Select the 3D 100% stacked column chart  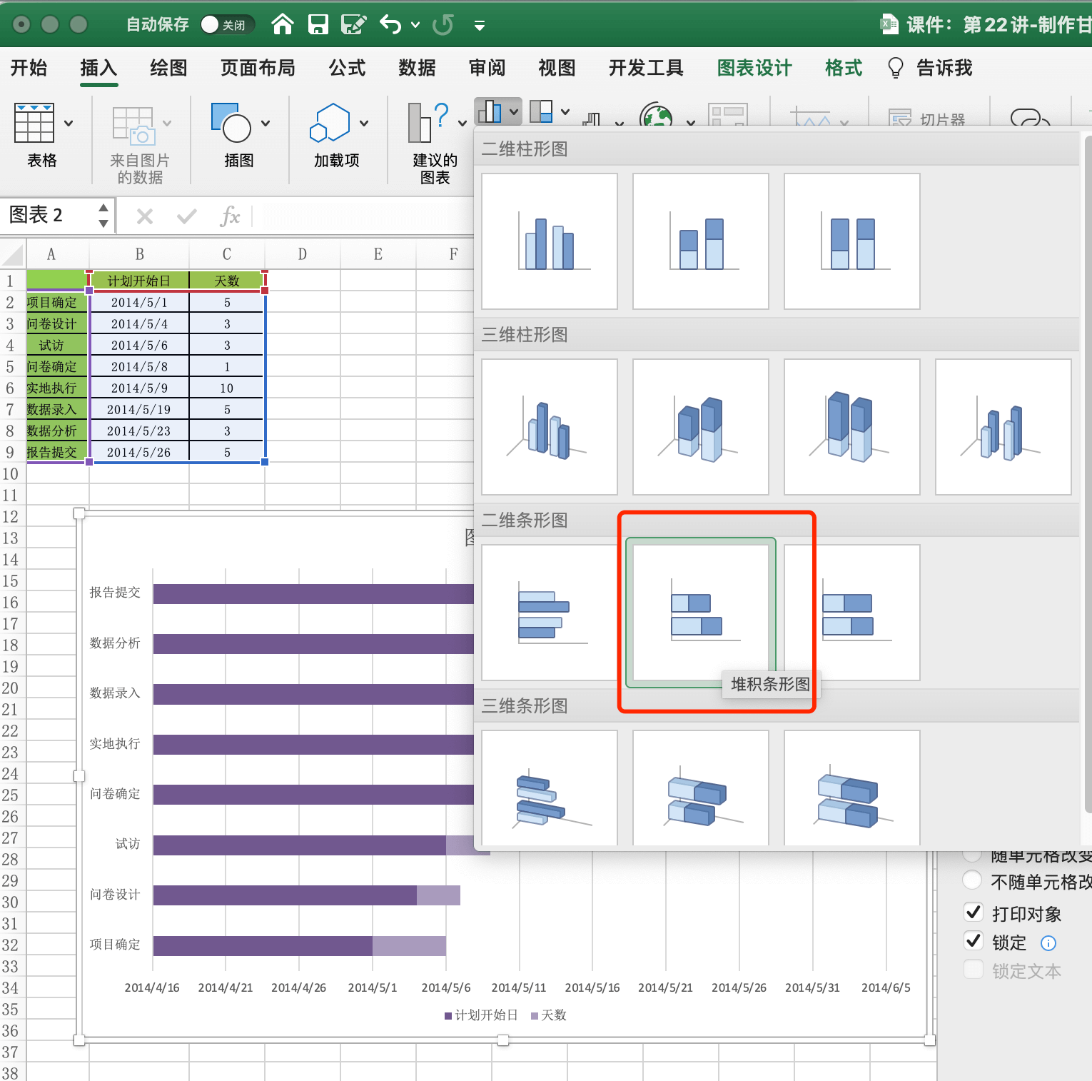click(852, 427)
